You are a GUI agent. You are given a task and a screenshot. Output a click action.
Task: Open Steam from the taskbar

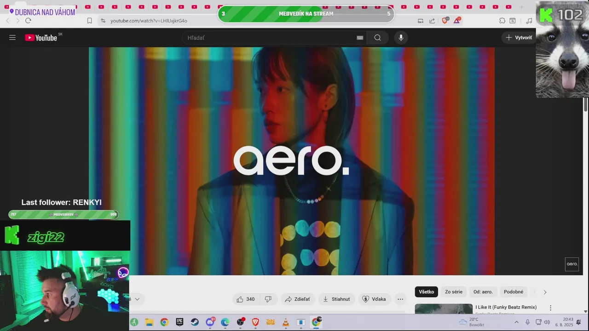point(195,322)
